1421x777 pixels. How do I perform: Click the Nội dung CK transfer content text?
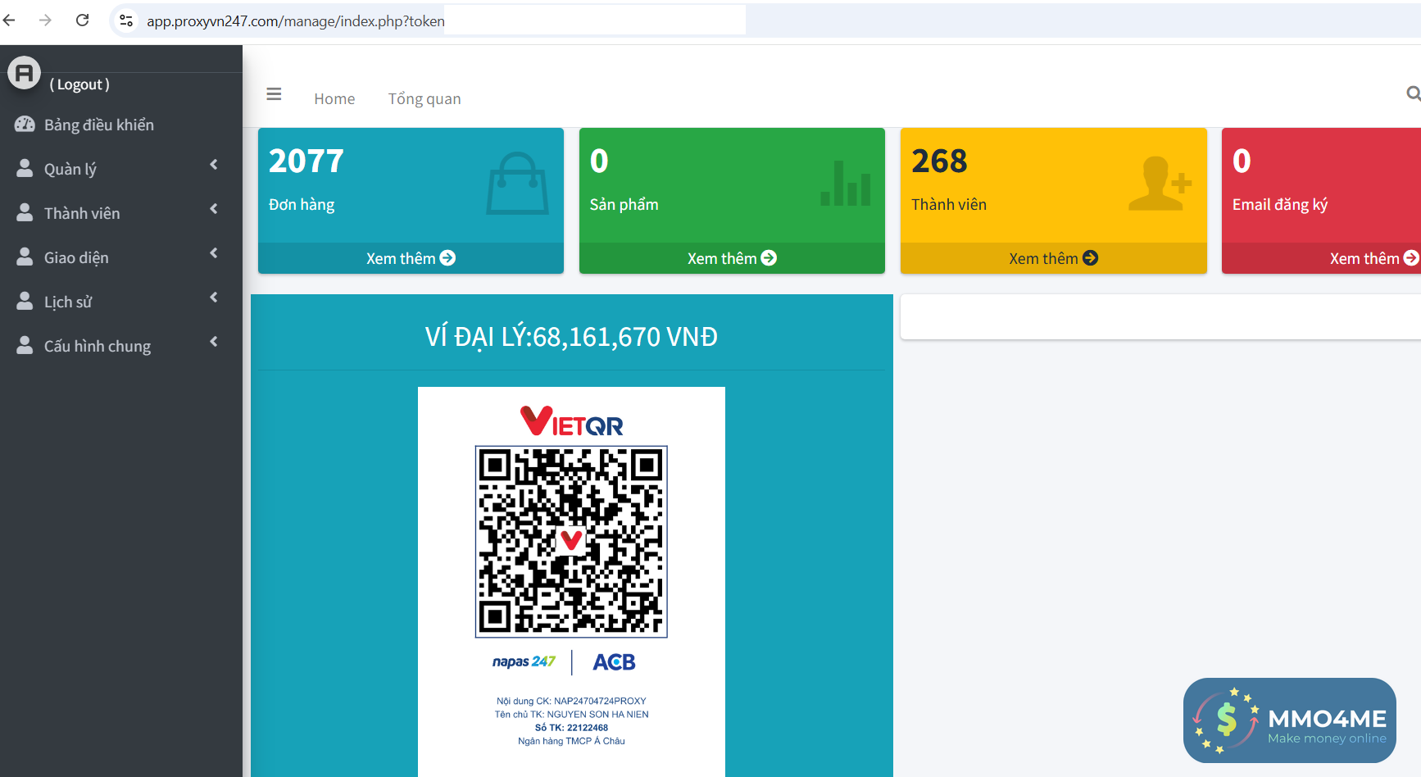[x=571, y=701]
